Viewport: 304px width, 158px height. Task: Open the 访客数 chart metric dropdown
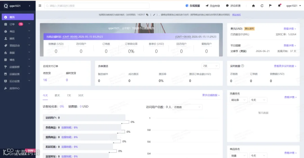point(187,107)
